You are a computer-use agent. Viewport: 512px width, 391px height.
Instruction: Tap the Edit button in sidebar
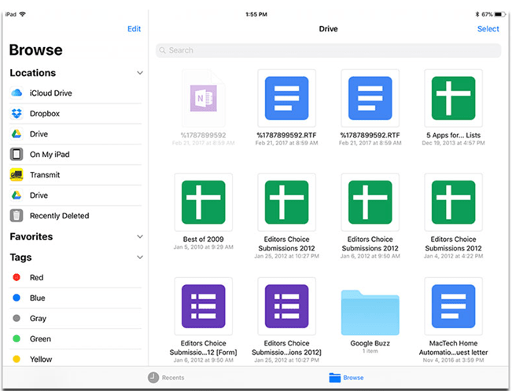click(x=134, y=29)
